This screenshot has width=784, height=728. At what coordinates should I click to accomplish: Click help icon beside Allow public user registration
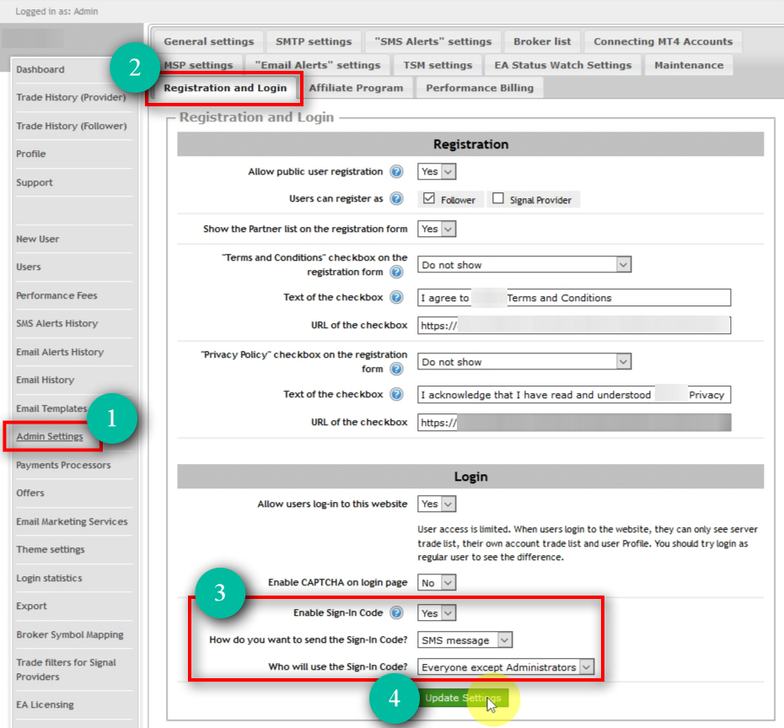tap(396, 172)
